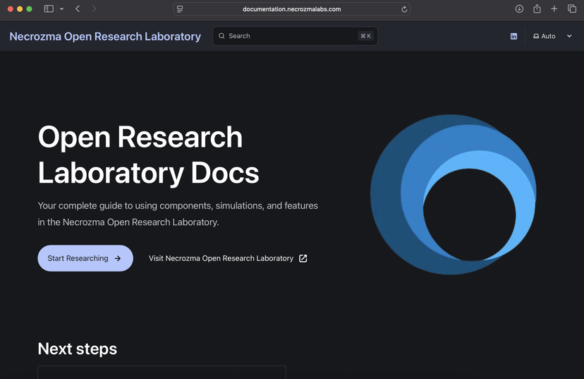The image size is (584, 379).
Task: Go forward with the browser forward arrow
Action: point(94,9)
